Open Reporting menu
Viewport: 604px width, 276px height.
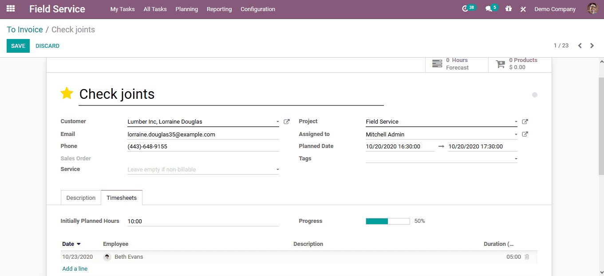tap(219, 9)
